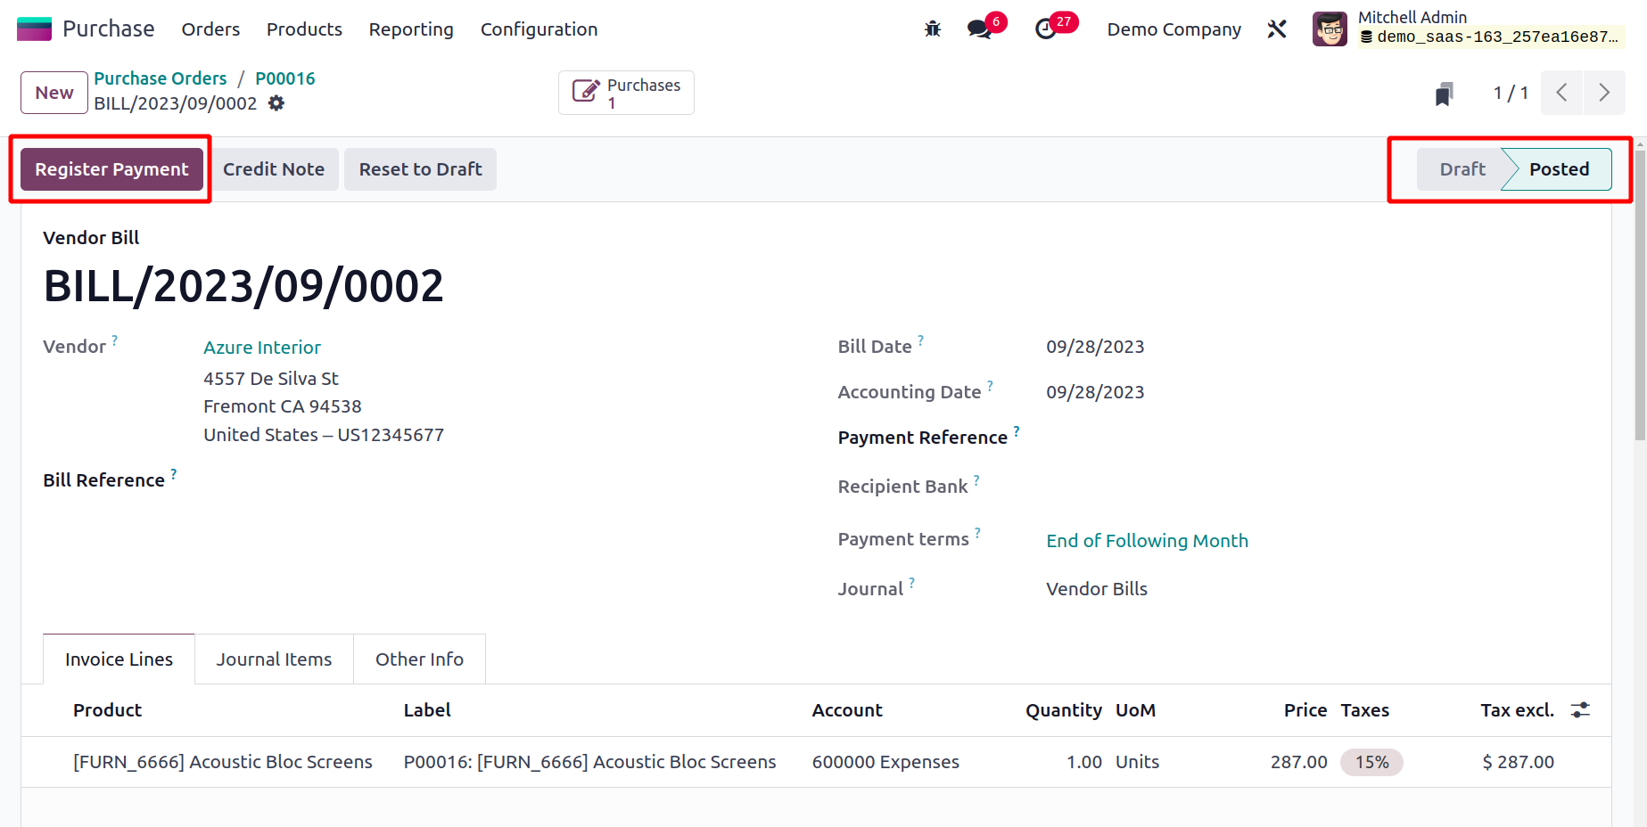The image size is (1647, 827).
Task: Click the Register Payment button
Action: click(x=111, y=169)
